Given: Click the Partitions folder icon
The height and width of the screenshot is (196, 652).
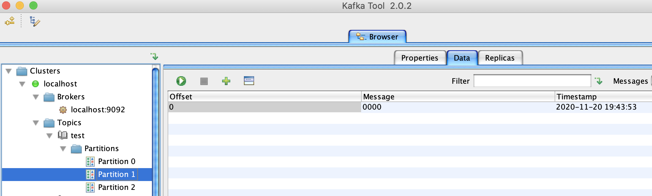Looking at the screenshot, I should [76, 149].
